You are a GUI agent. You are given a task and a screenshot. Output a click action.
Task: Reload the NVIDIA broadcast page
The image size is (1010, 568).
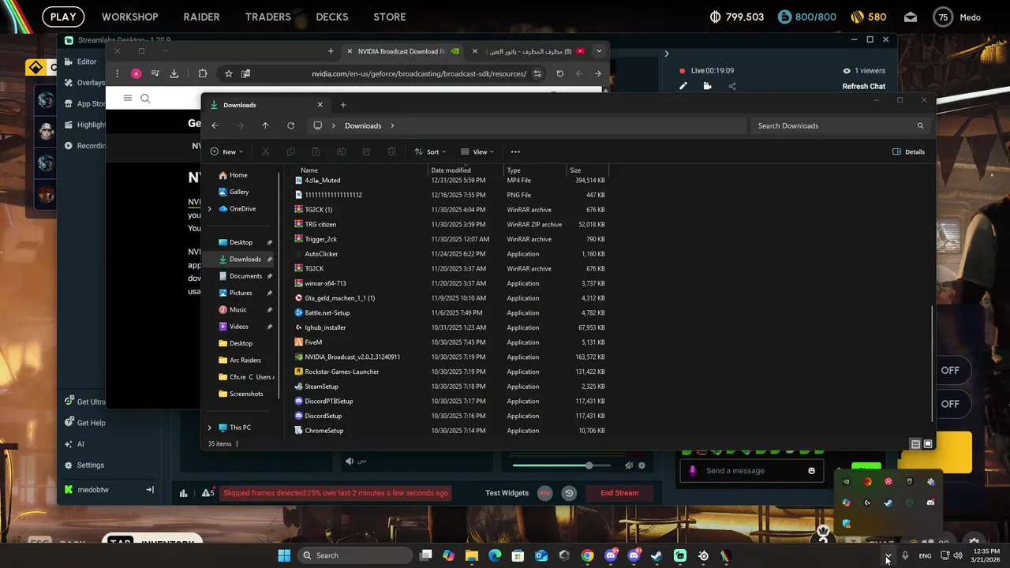(x=560, y=73)
